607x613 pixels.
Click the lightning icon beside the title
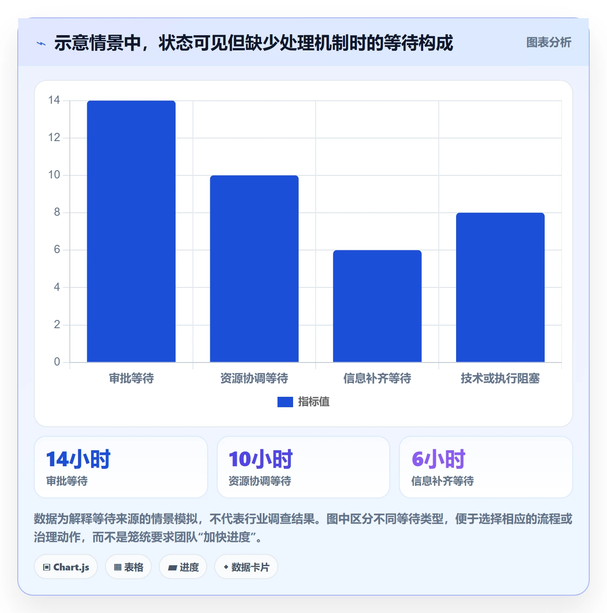click(x=41, y=43)
